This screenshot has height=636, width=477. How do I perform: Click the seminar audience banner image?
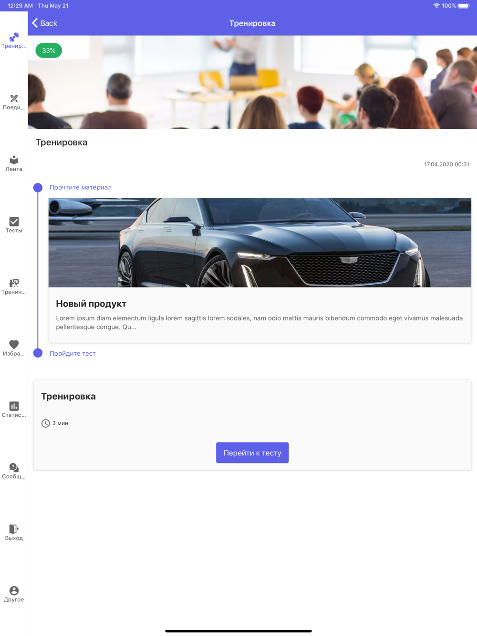(x=252, y=82)
